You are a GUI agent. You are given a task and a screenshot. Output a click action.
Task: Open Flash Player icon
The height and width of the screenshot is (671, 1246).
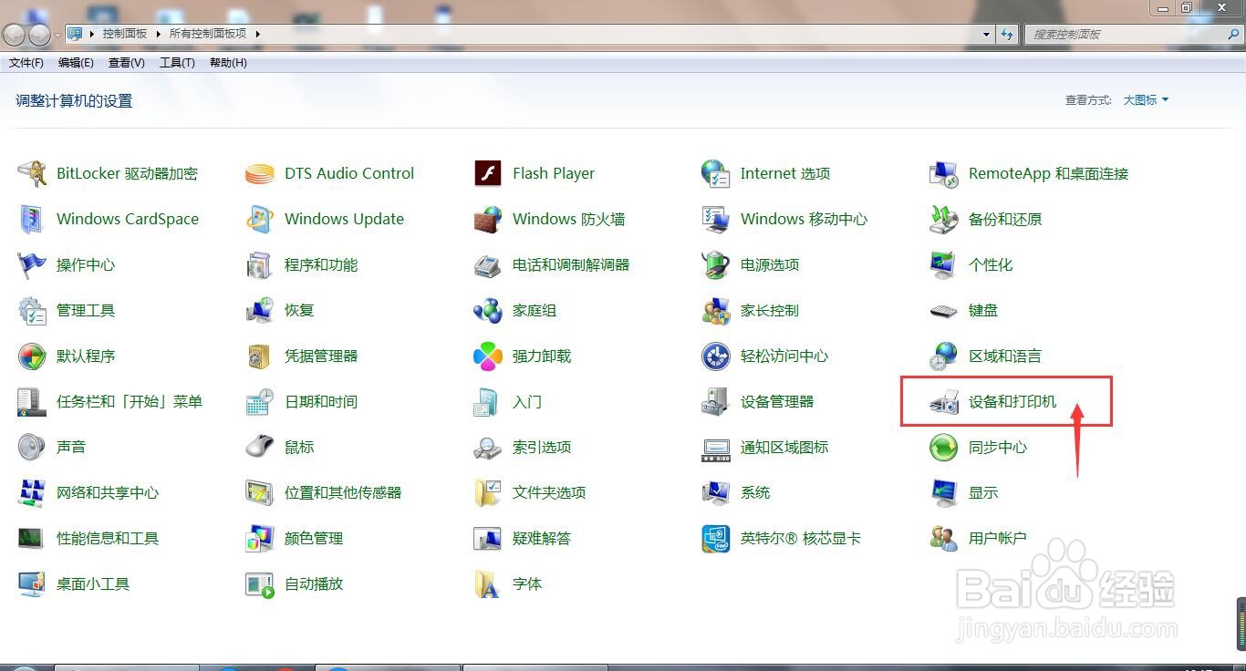[488, 173]
